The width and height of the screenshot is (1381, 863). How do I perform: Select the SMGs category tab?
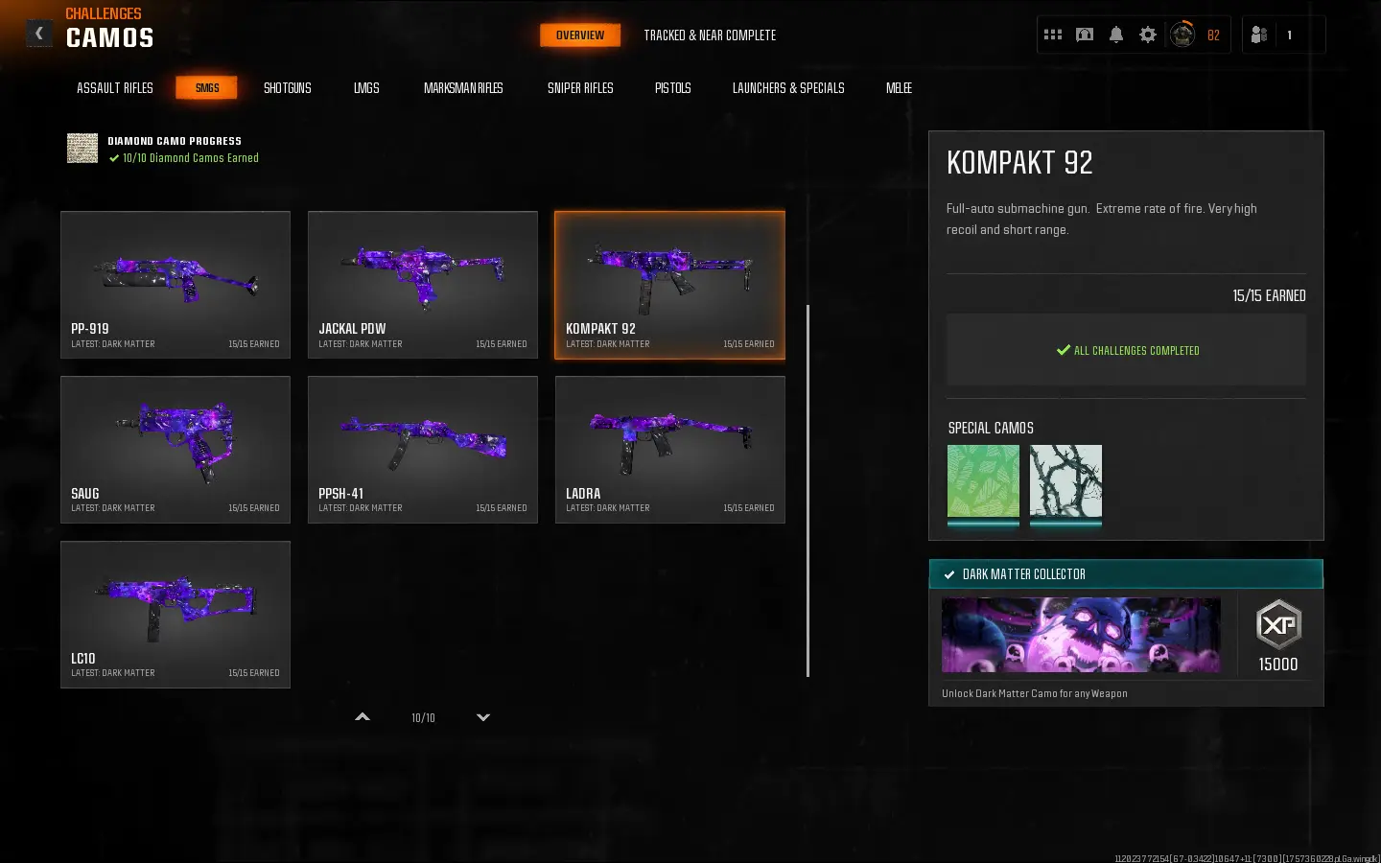click(x=207, y=88)
